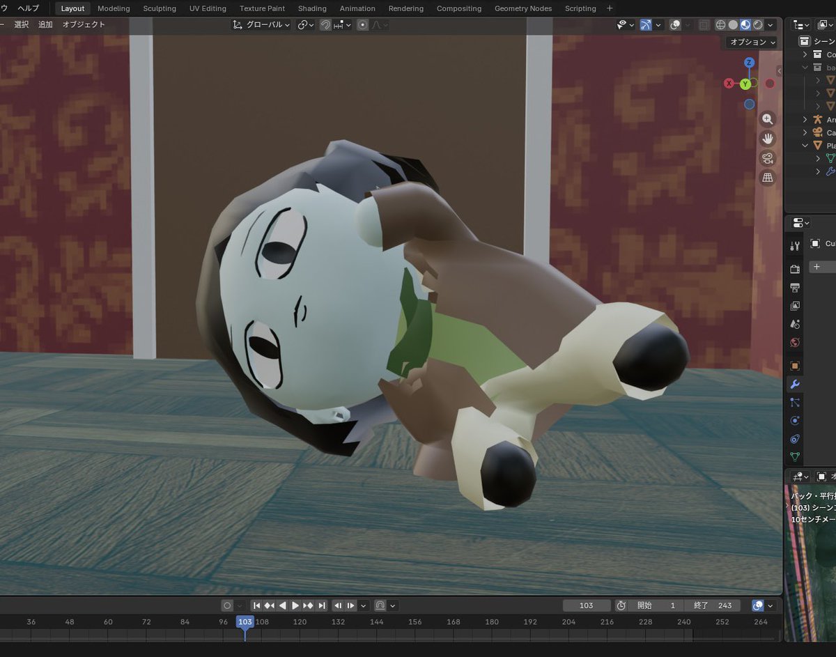Open the グローバル transform orientation dropdown
This screenshot has height=657, width=836.
261,25
